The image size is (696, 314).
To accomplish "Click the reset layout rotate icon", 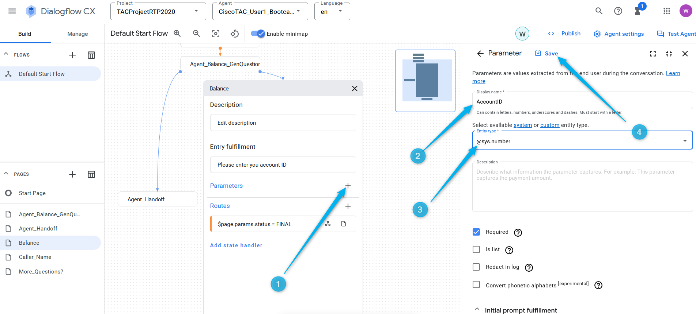I will 235,34.
